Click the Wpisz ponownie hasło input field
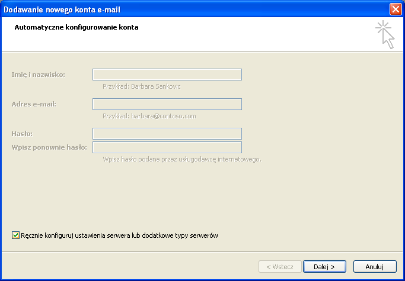405x281 pixels. 167,147
